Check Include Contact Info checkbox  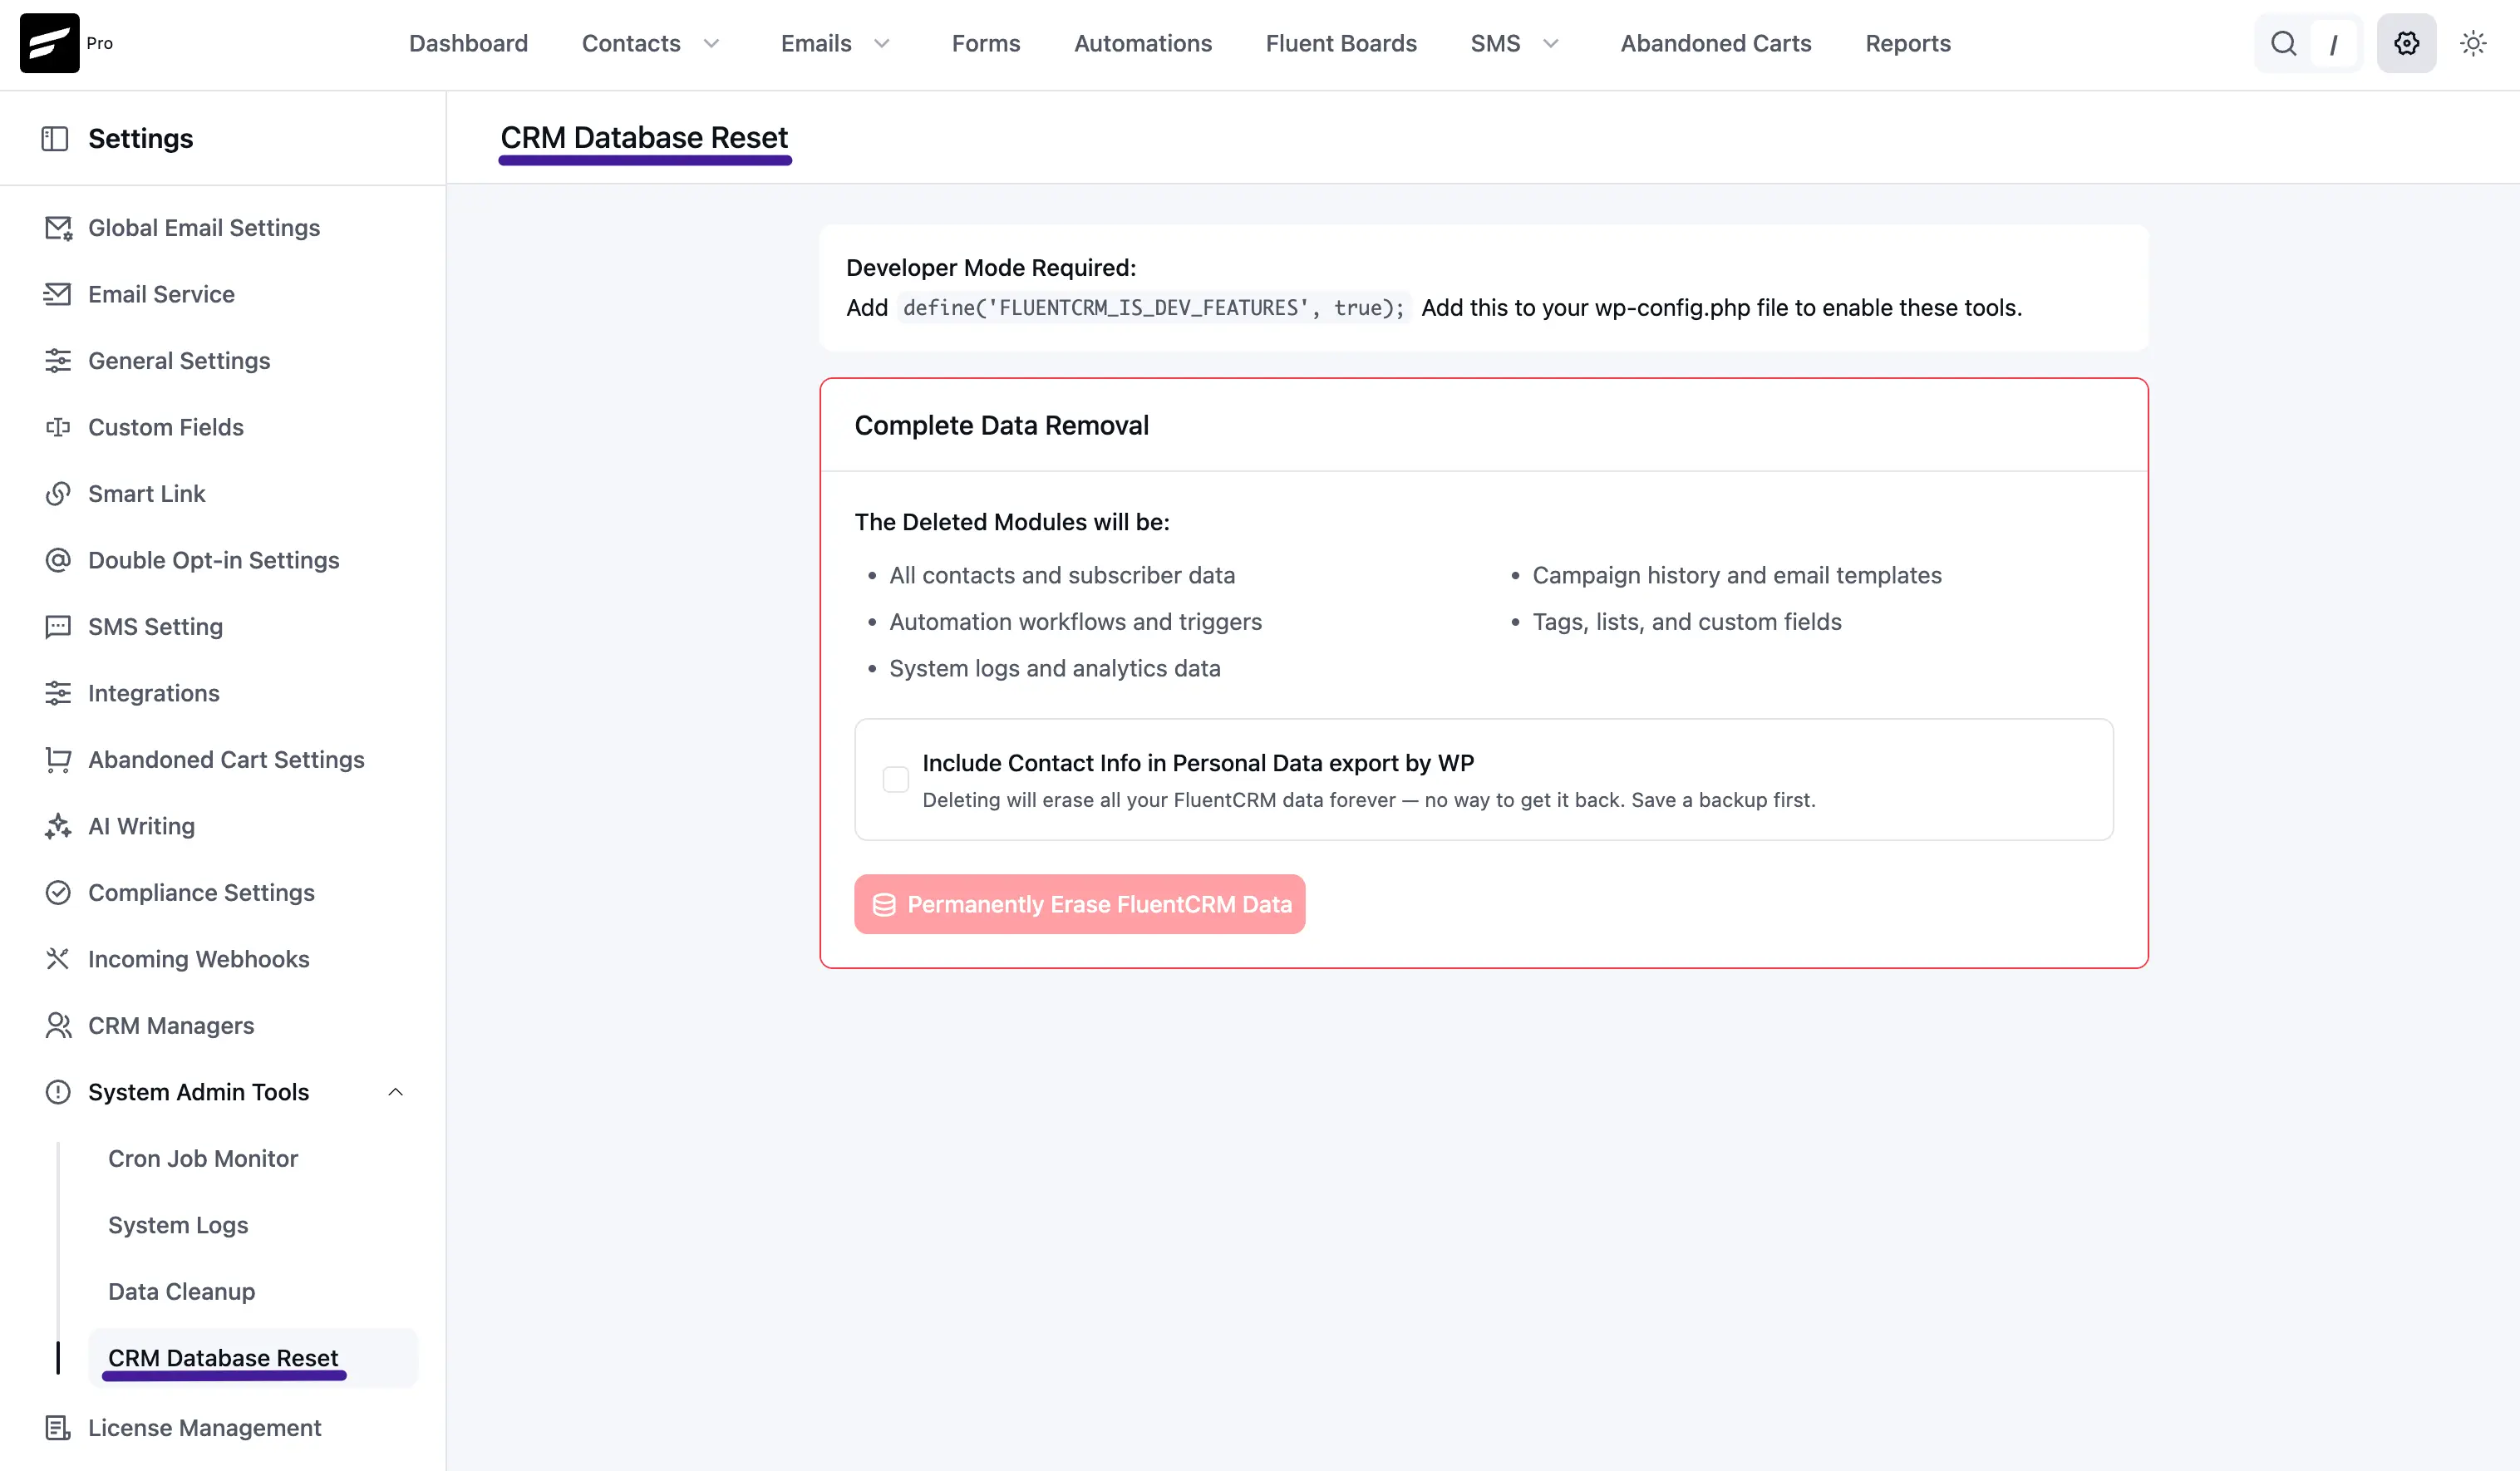pyautogui.click(x=896, y=780)
